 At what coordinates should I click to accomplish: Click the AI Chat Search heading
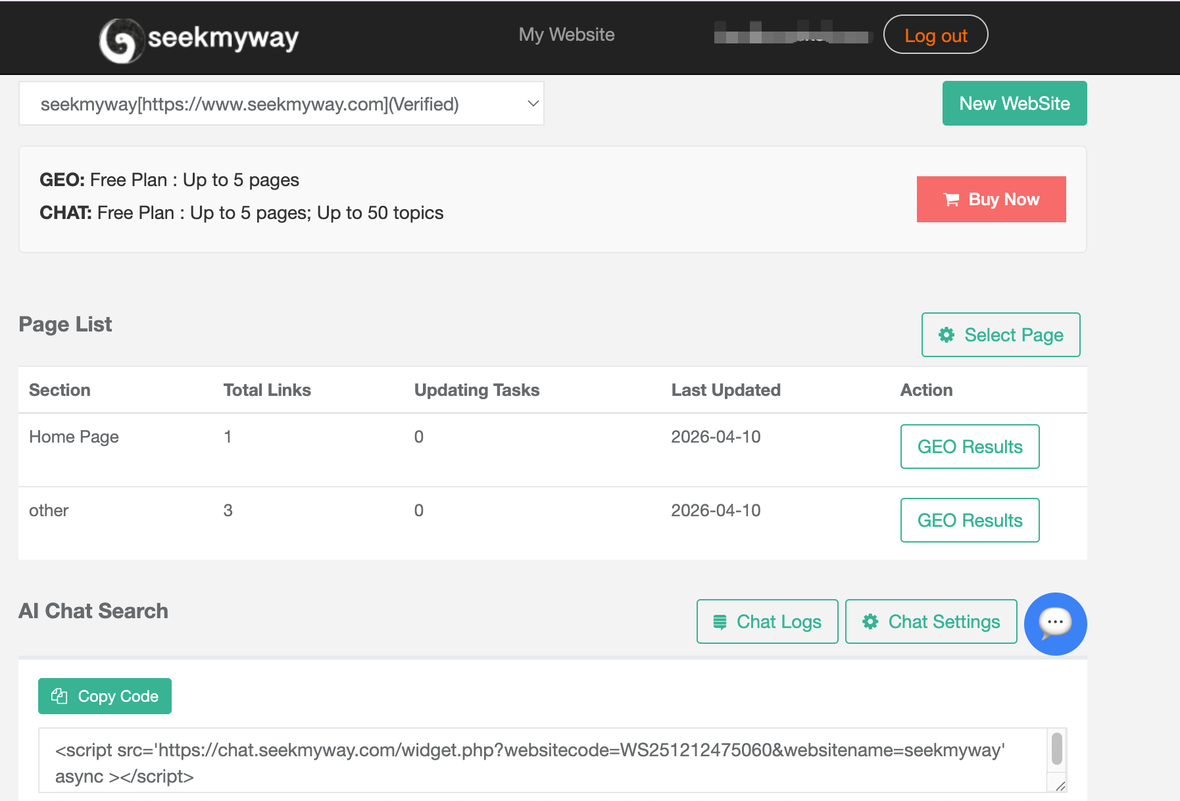(93, 611)
